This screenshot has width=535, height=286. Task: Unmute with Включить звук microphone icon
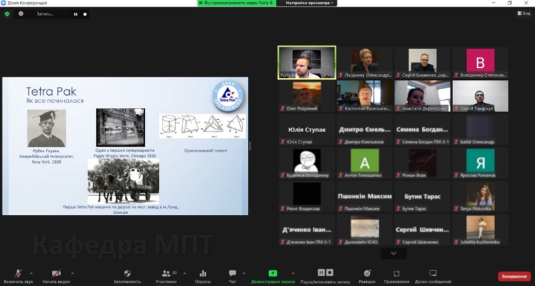point(19,276)
